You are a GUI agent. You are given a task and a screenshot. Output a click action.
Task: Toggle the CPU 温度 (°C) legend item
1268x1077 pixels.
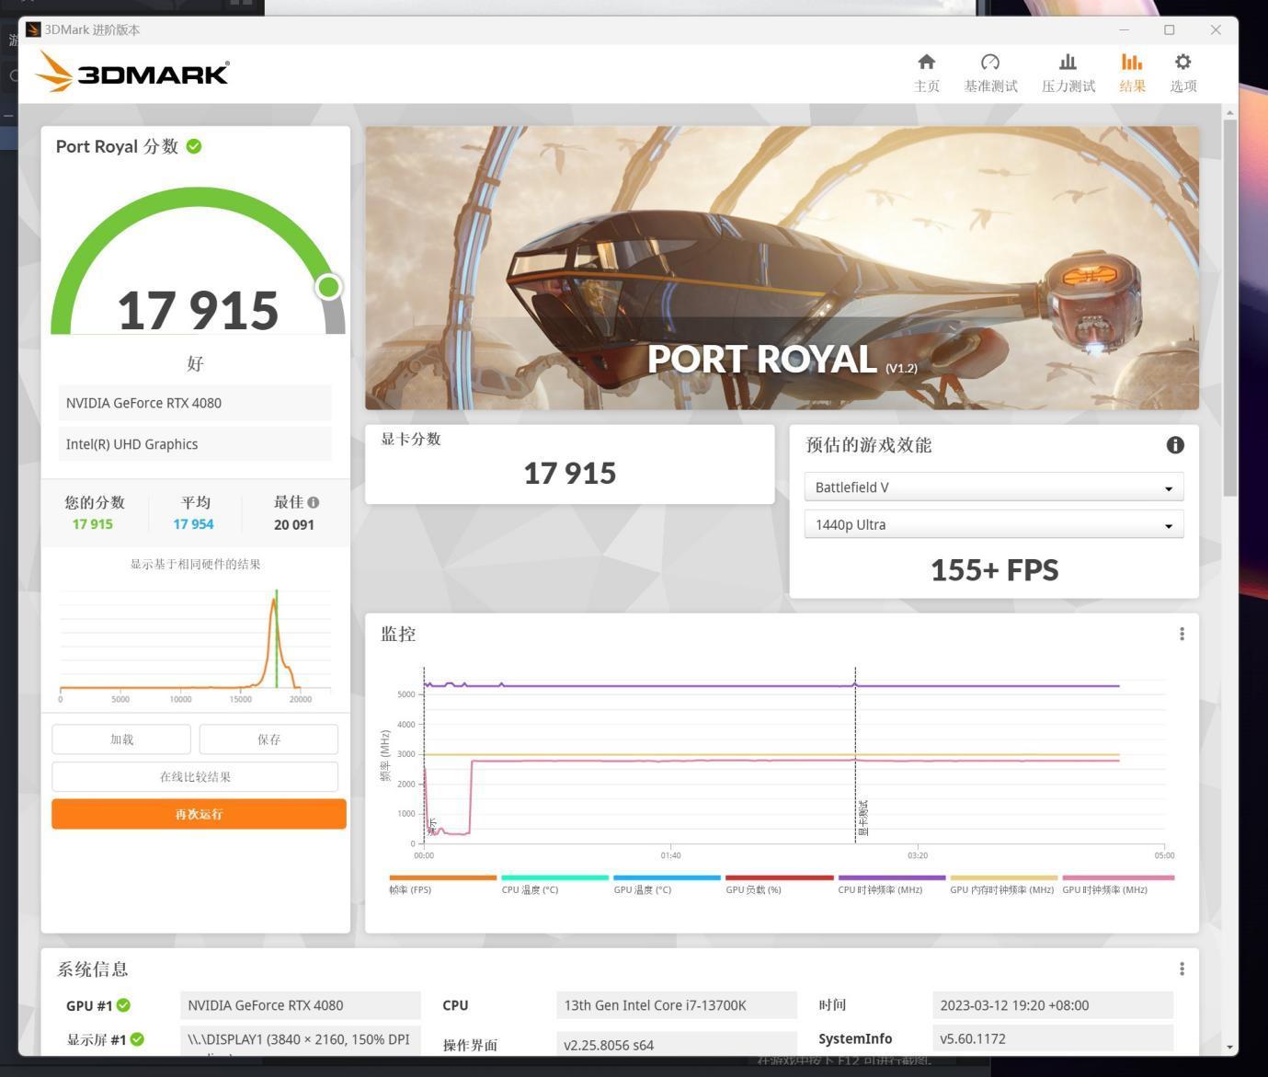coord(554,885)
